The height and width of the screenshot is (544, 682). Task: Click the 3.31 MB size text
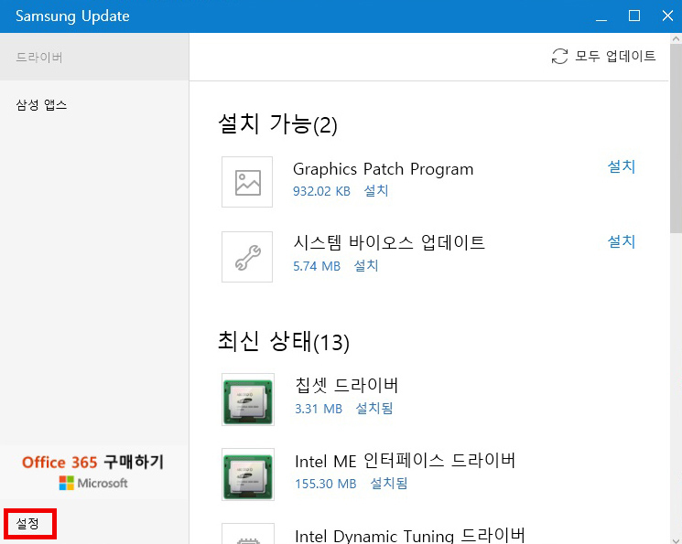(319, 409)
